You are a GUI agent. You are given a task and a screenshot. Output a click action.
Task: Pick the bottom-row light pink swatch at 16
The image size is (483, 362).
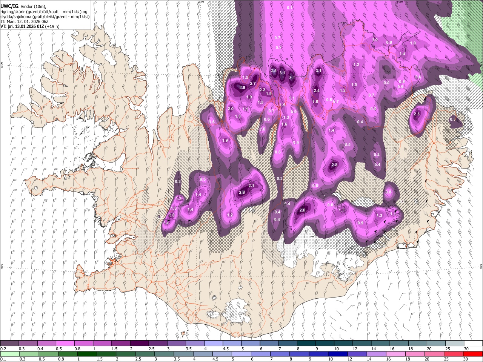[395, 354]
